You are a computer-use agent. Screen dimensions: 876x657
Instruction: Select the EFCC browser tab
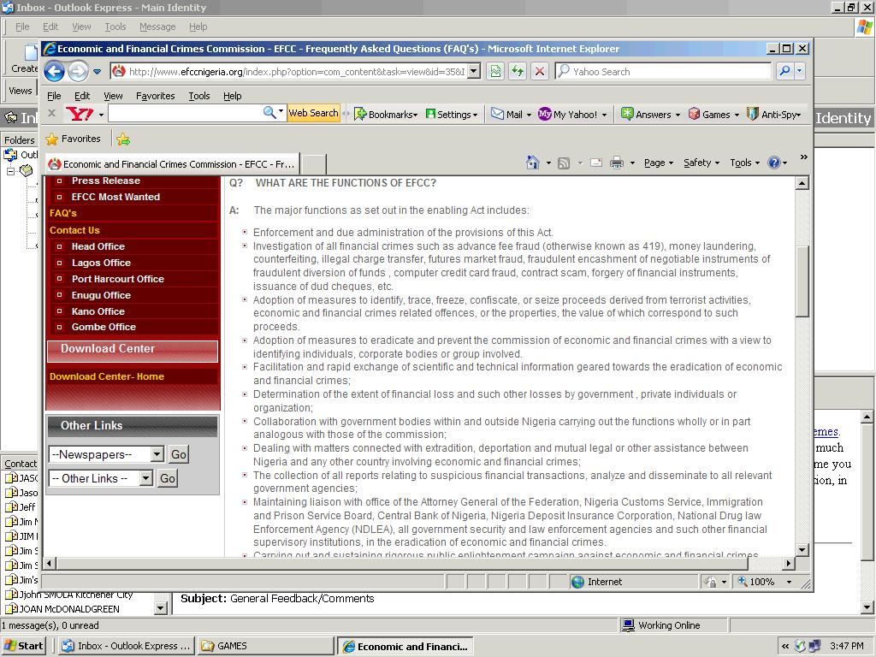(x=172, y=164)
